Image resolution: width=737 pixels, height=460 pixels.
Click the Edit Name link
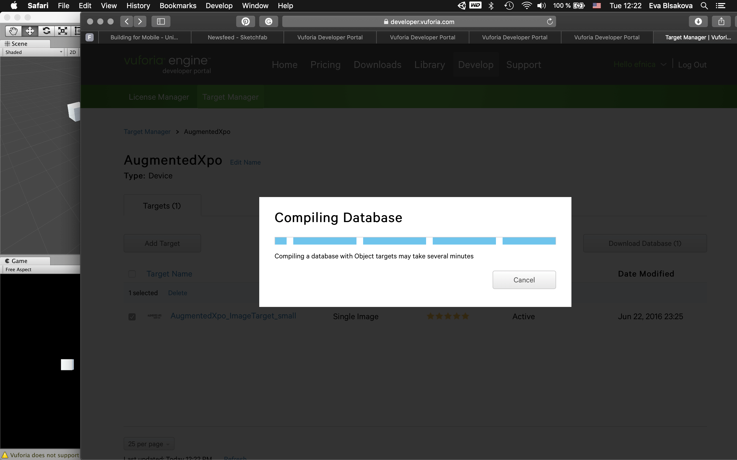click(245, 163)
